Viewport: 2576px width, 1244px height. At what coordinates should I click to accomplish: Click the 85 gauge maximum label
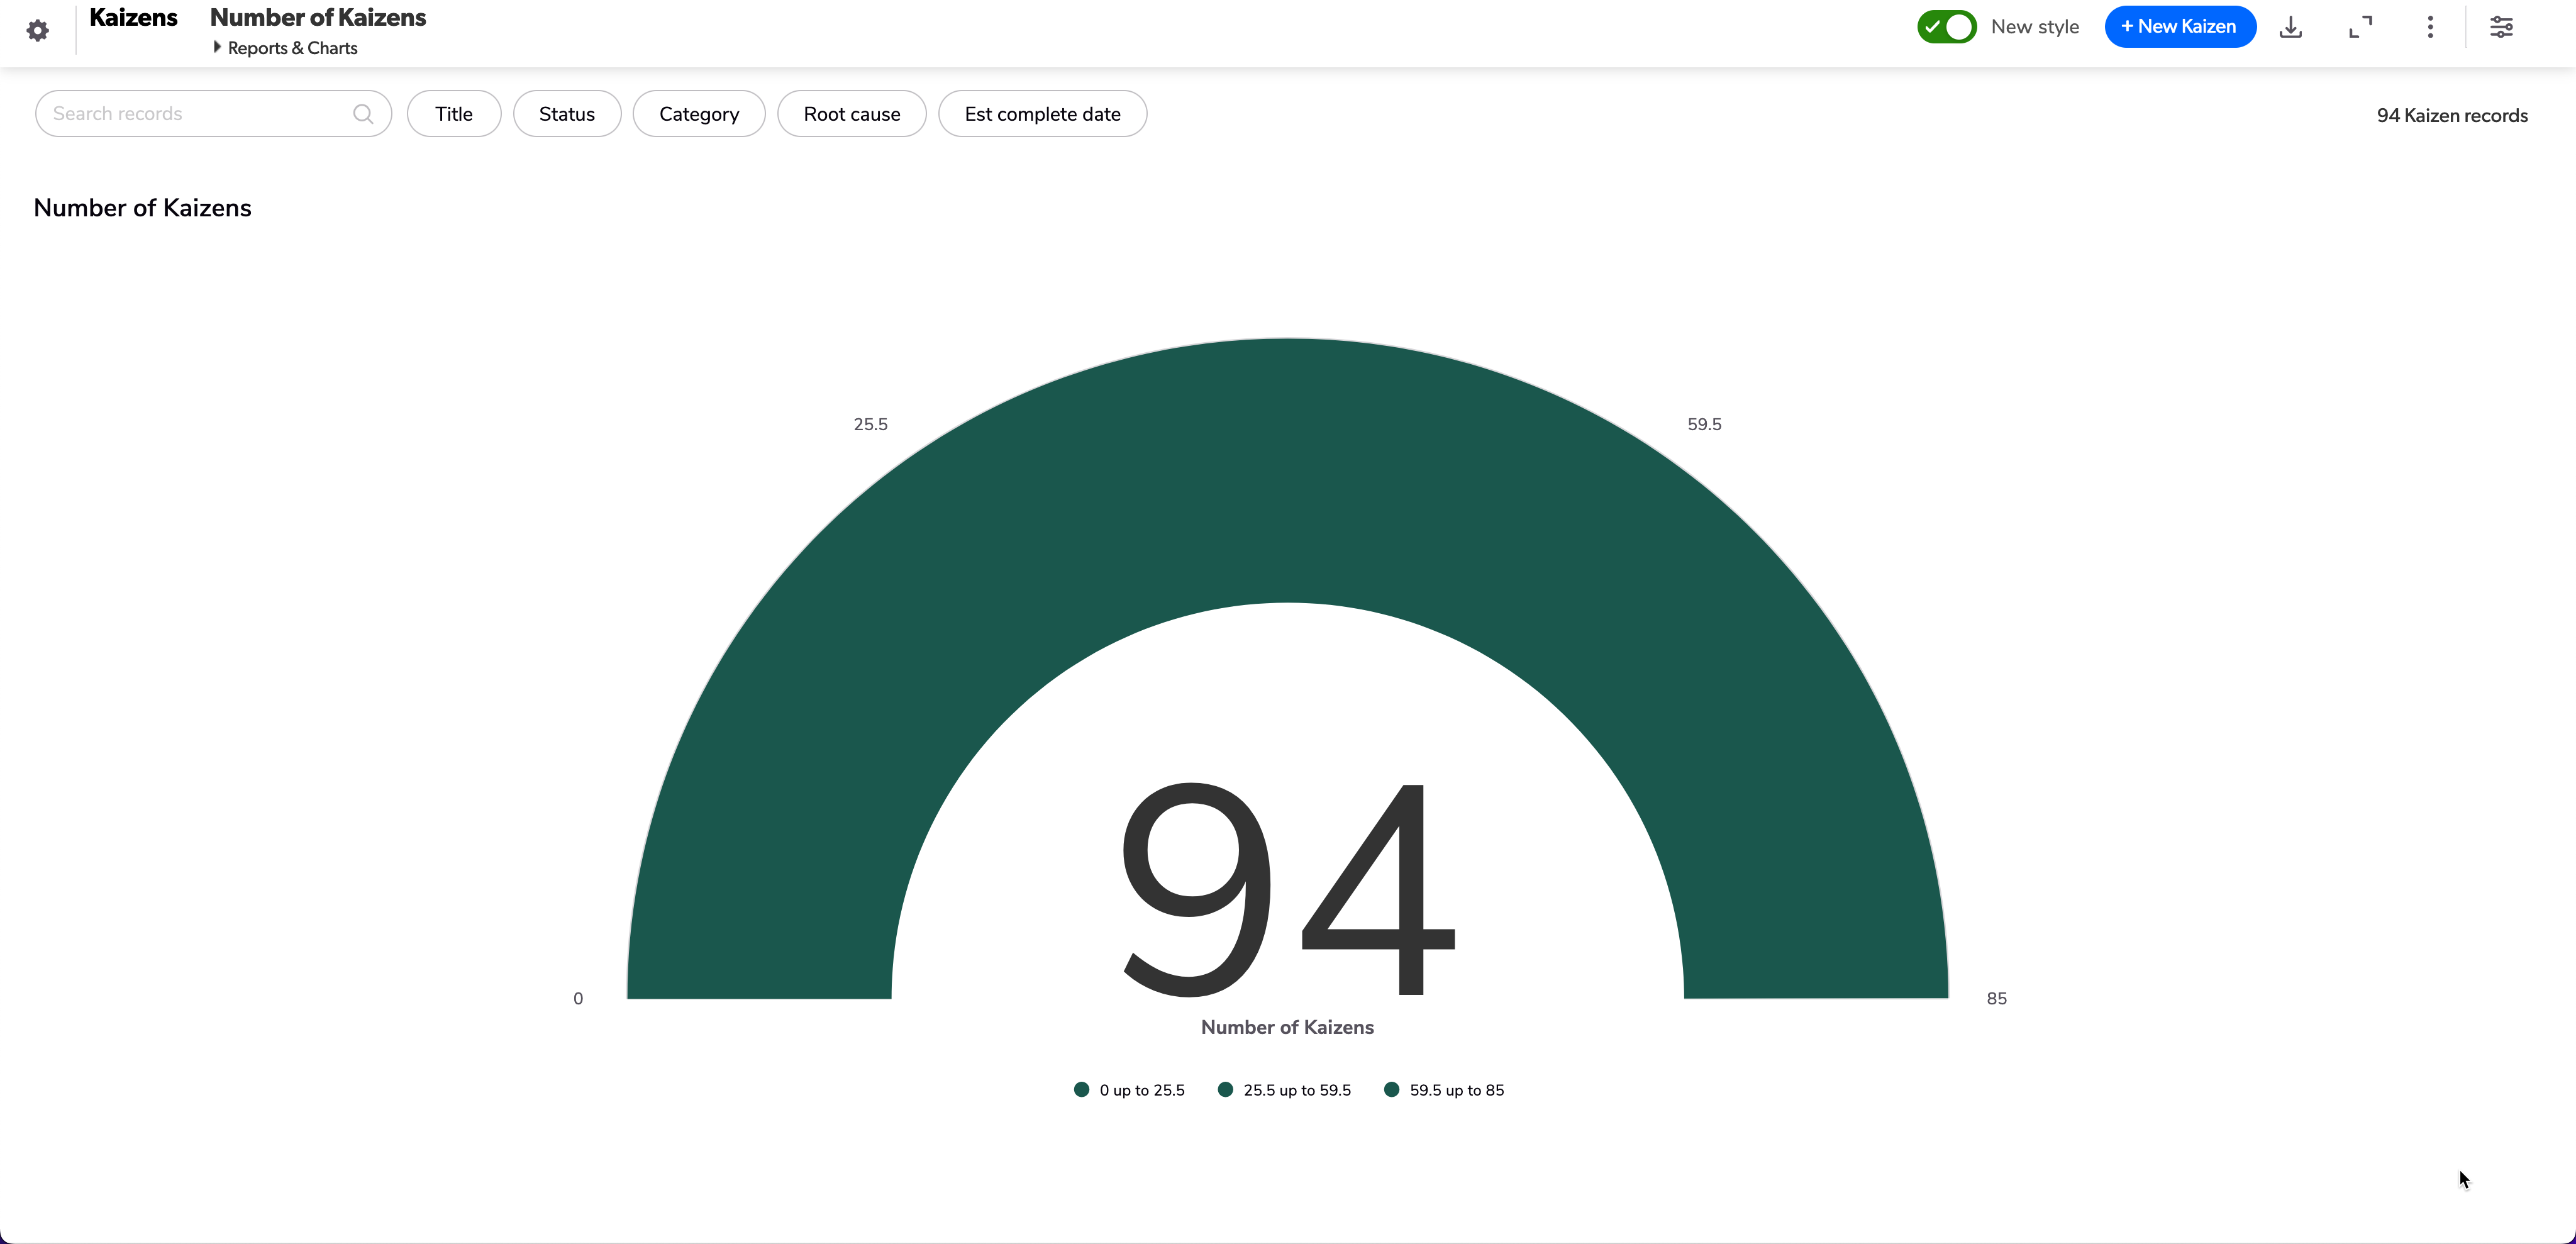point(1996,999)
